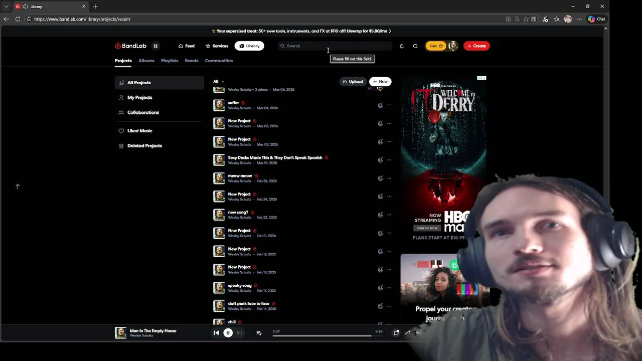Open Man In The Empty House track thumbnail
The width and height of the screenshot is (642, 361).
120,333
